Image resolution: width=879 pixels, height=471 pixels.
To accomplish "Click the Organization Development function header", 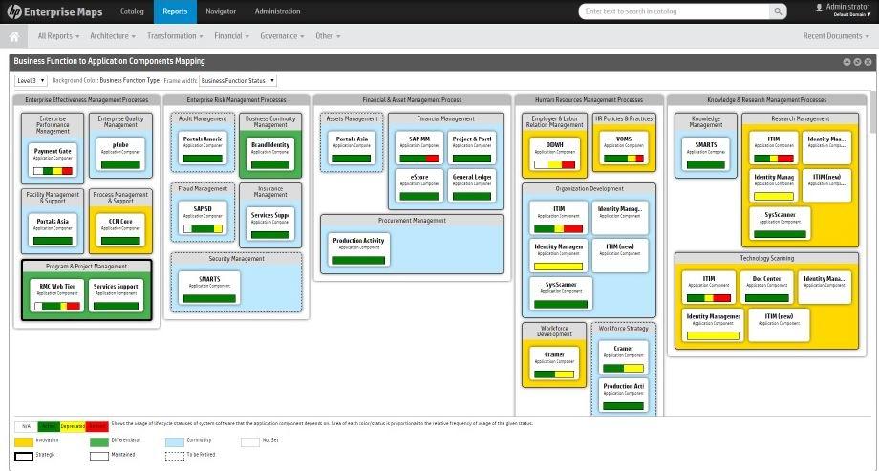I will (589, 189).
